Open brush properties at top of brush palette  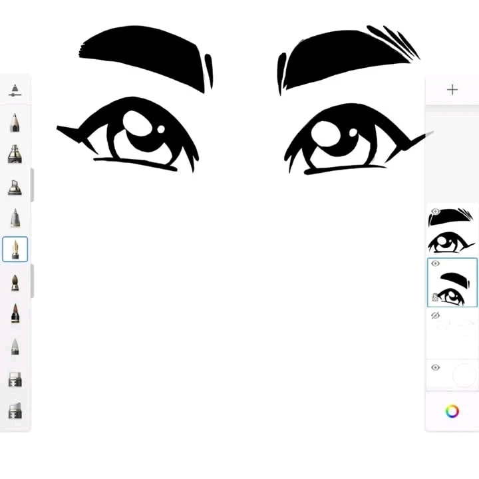click(15, 90)
